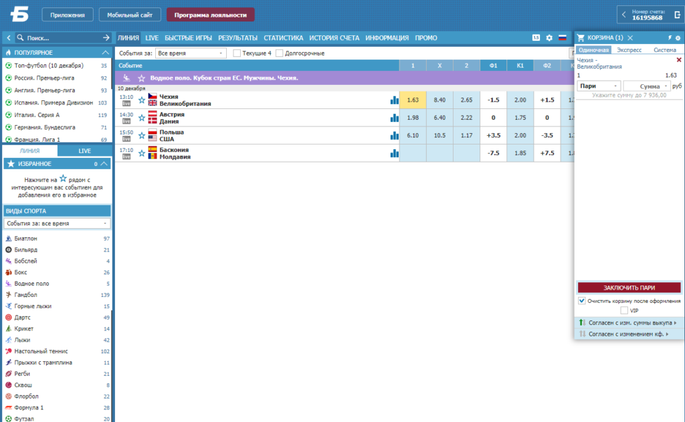Open the sidebar События за все время dropdown

coord(57,223)
